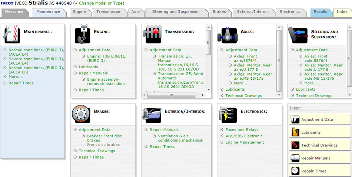This screenshot has width=352, height=177.
Task: Click the Maintenance wrench checklist icon
Action: click(x=12, y=35)
